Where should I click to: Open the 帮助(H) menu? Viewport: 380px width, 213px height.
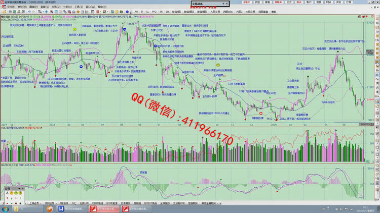click(x=102, y=7)
